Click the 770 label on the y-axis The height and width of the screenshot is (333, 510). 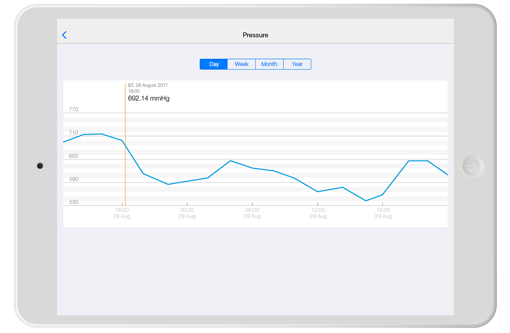click(x=73, y=109)
